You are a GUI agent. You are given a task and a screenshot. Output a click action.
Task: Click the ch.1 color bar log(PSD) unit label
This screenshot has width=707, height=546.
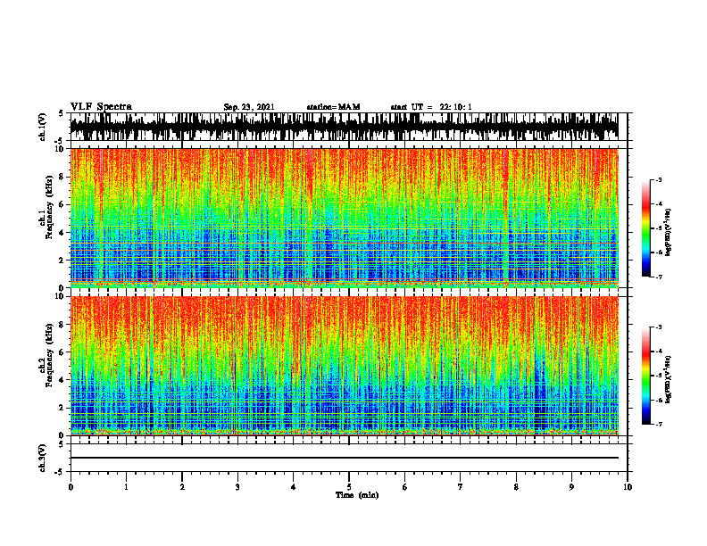click(669, 232)
